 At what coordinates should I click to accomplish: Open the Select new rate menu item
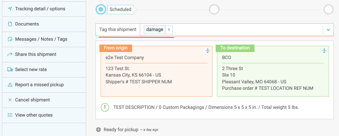31,69
